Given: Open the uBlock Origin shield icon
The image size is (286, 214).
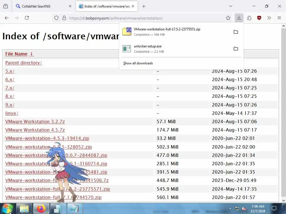Looking at the screenshot, I should click(x=259, y=18).
